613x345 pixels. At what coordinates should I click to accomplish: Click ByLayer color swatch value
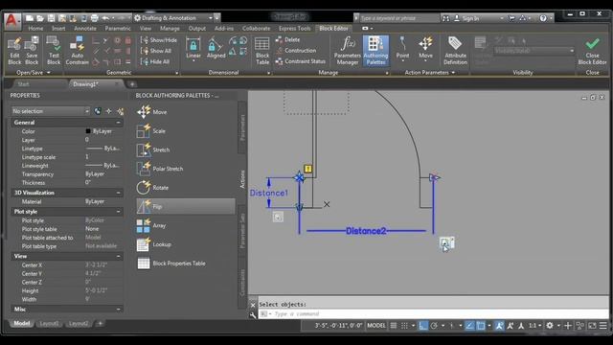point(88,131)
